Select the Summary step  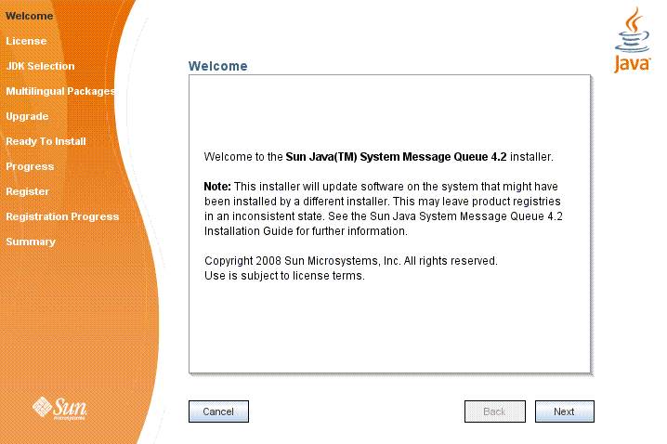[x=31, y=242]
